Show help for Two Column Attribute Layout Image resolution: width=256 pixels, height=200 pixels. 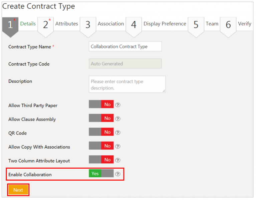tap(117, 160)
